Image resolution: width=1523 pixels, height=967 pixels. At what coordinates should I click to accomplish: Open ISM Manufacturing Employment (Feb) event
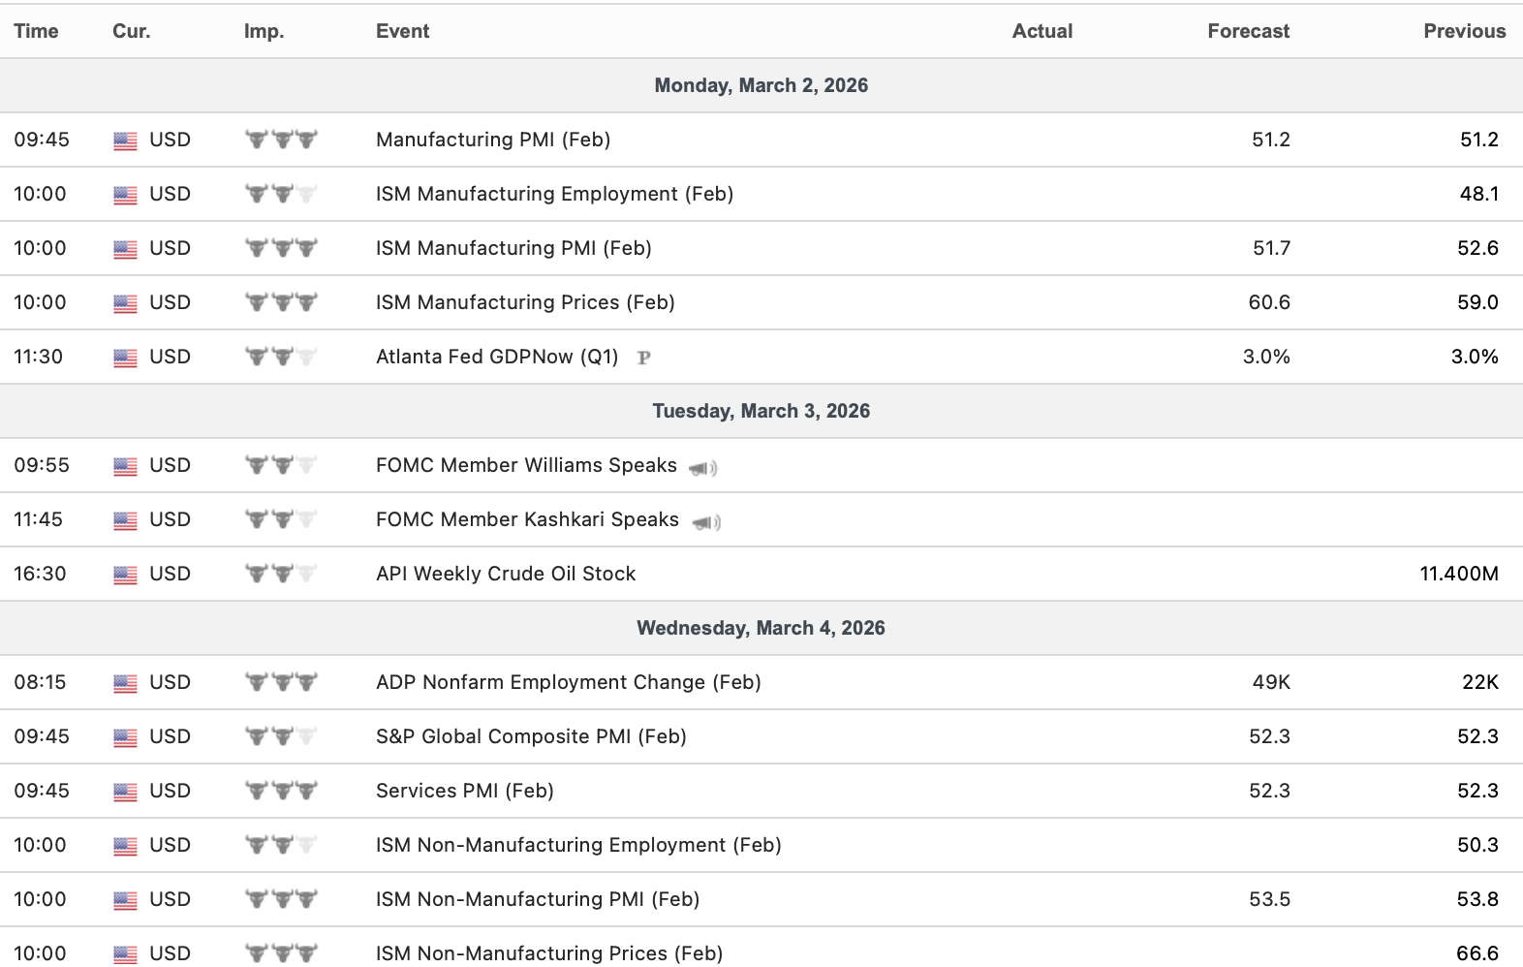tap(554, 194)
